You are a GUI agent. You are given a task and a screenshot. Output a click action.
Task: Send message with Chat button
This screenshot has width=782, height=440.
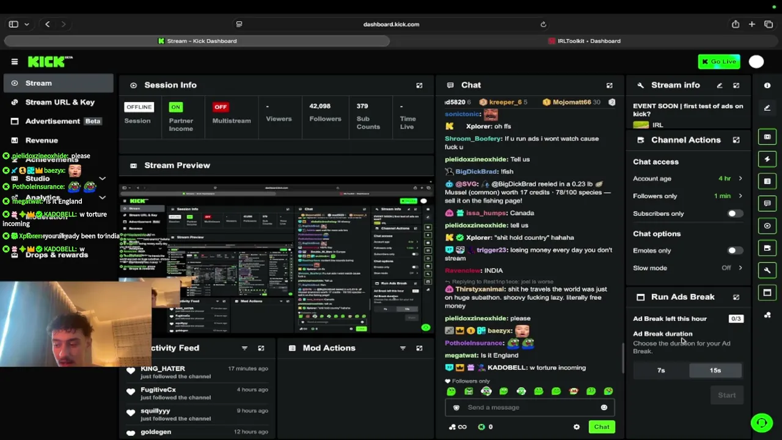pyautogui.click(x=602, y=427)
